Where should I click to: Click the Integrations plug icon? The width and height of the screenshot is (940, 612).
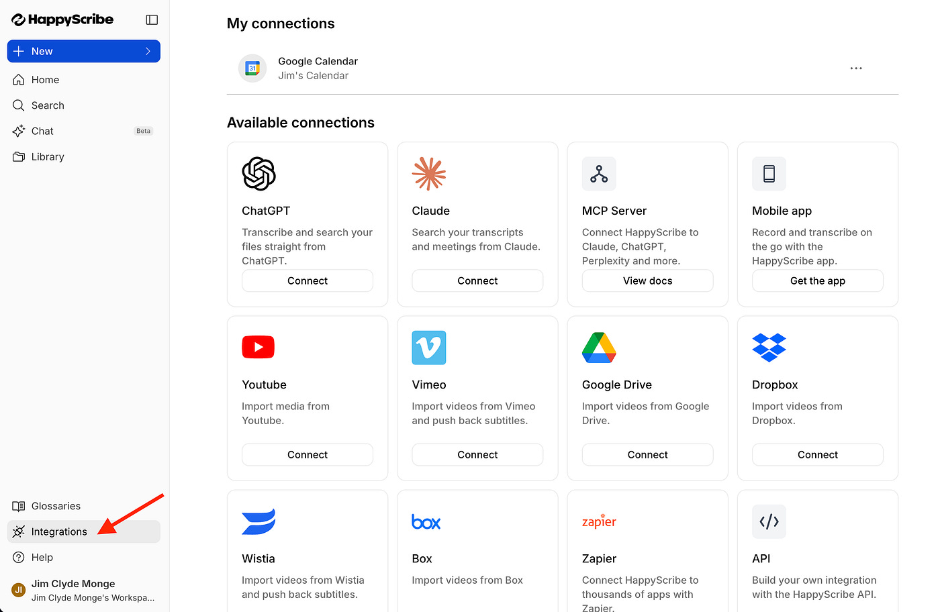point(19,531)
